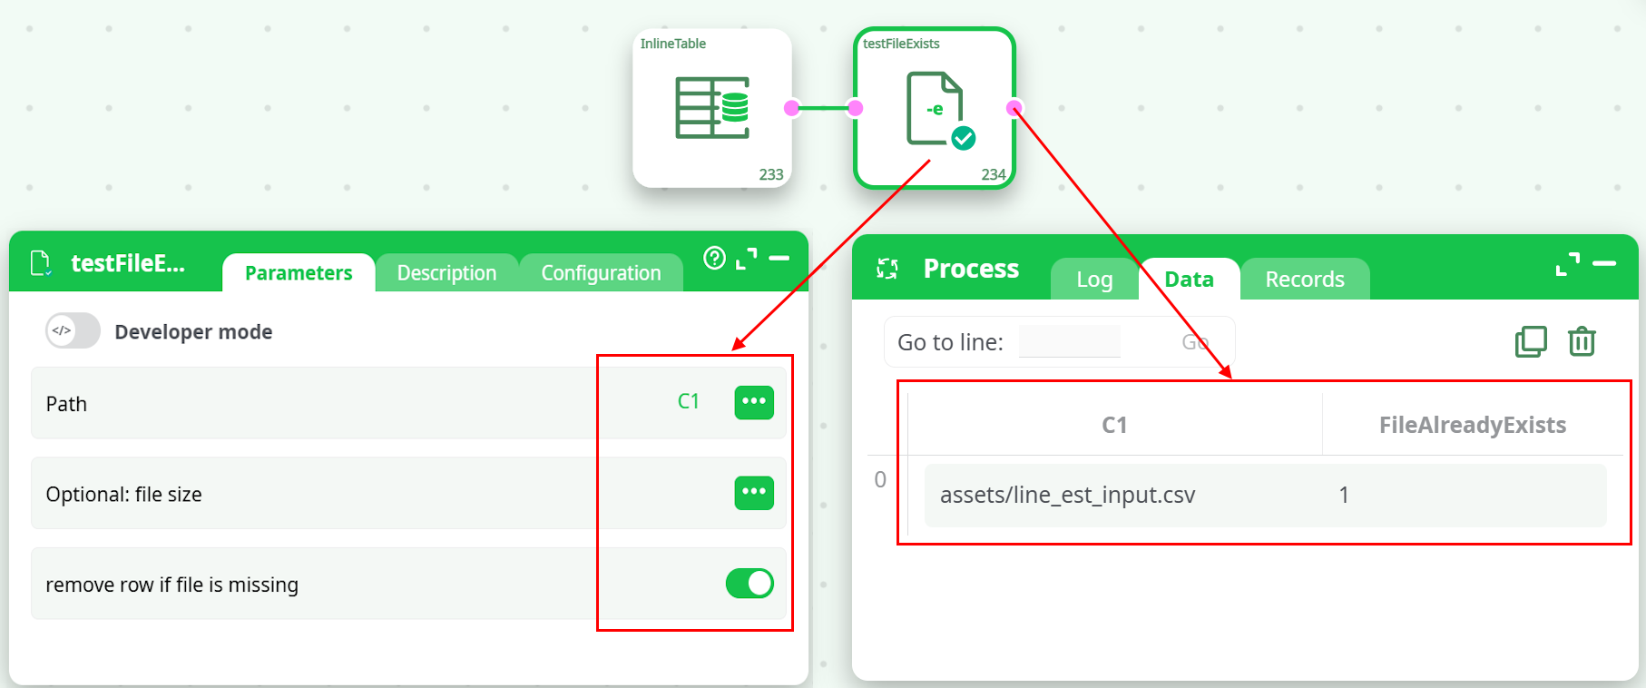Switch to the Description tab

point(446,273)
